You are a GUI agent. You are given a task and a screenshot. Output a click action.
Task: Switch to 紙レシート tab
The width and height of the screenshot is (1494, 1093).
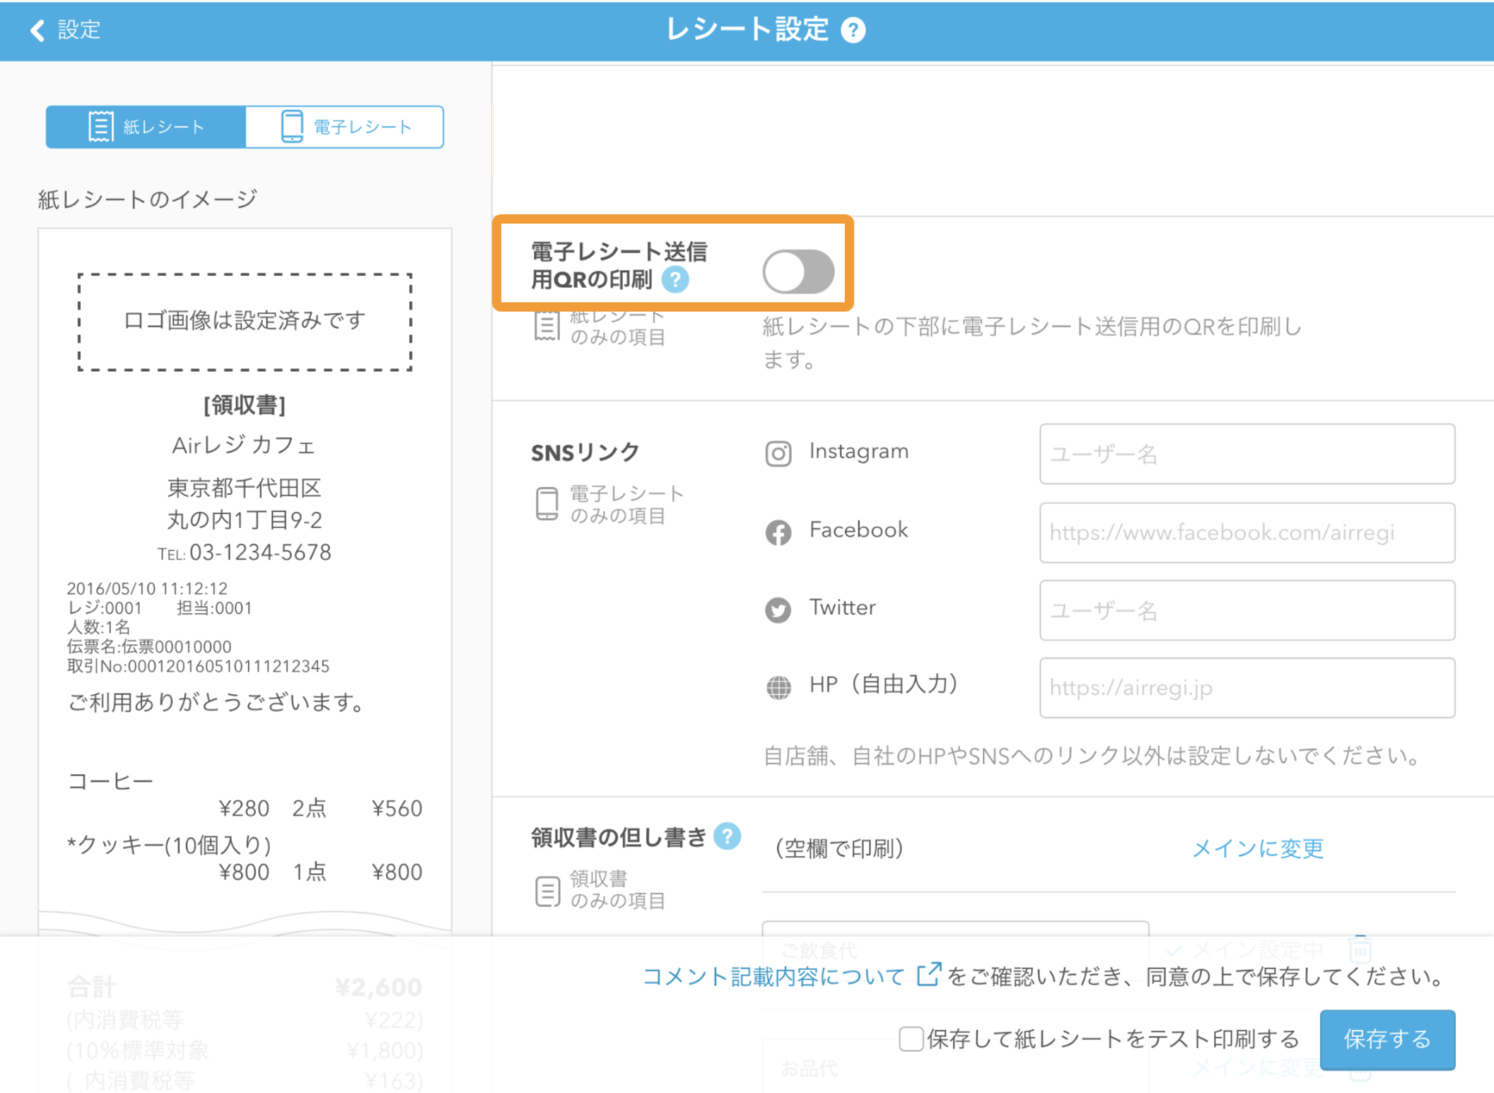click(146, 127)
